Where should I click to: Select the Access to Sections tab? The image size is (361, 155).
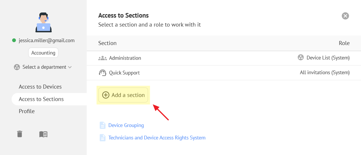[41, 99]
